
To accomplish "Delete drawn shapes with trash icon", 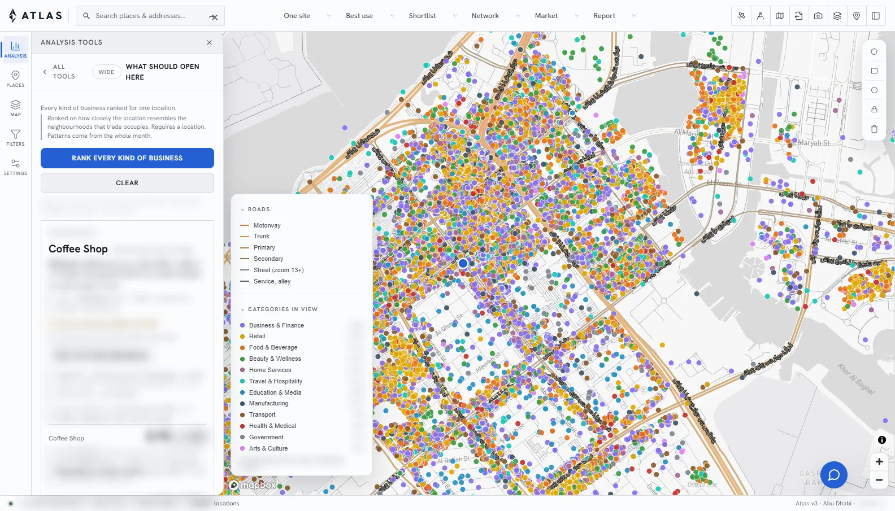I will (x=874, y=129).
